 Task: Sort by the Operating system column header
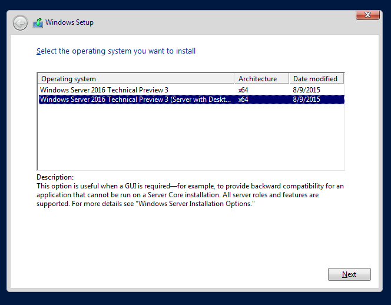pos(136,78)
